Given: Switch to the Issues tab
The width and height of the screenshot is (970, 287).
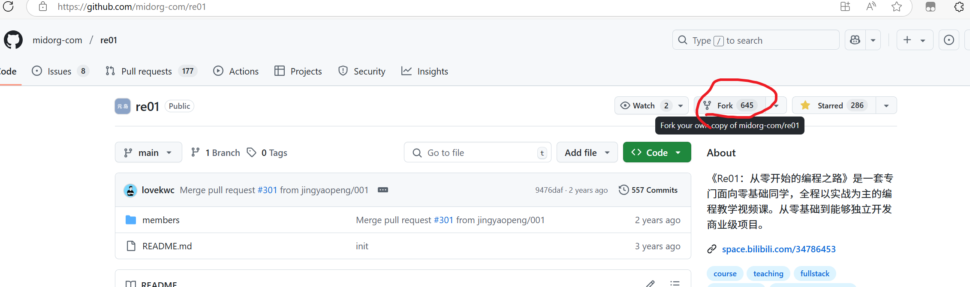Looking at the screenshot, I should click(x=60, y=71).
